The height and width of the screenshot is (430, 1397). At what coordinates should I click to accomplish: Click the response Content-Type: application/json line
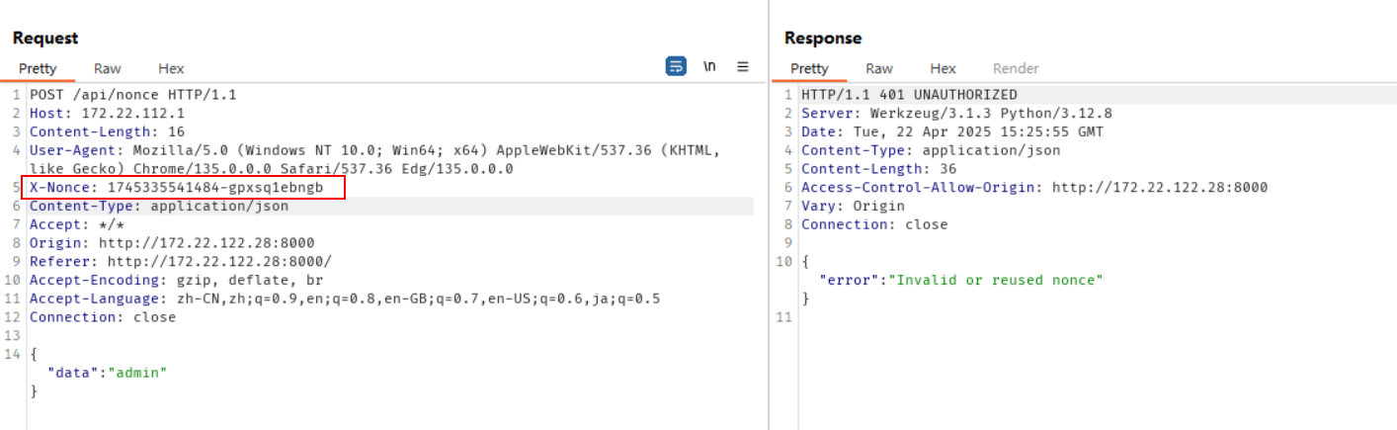click(x=931, y=150)
